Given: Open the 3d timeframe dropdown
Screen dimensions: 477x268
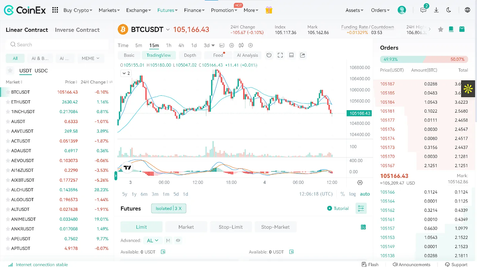Looking at the screenshot, I should tap(209, 45).
